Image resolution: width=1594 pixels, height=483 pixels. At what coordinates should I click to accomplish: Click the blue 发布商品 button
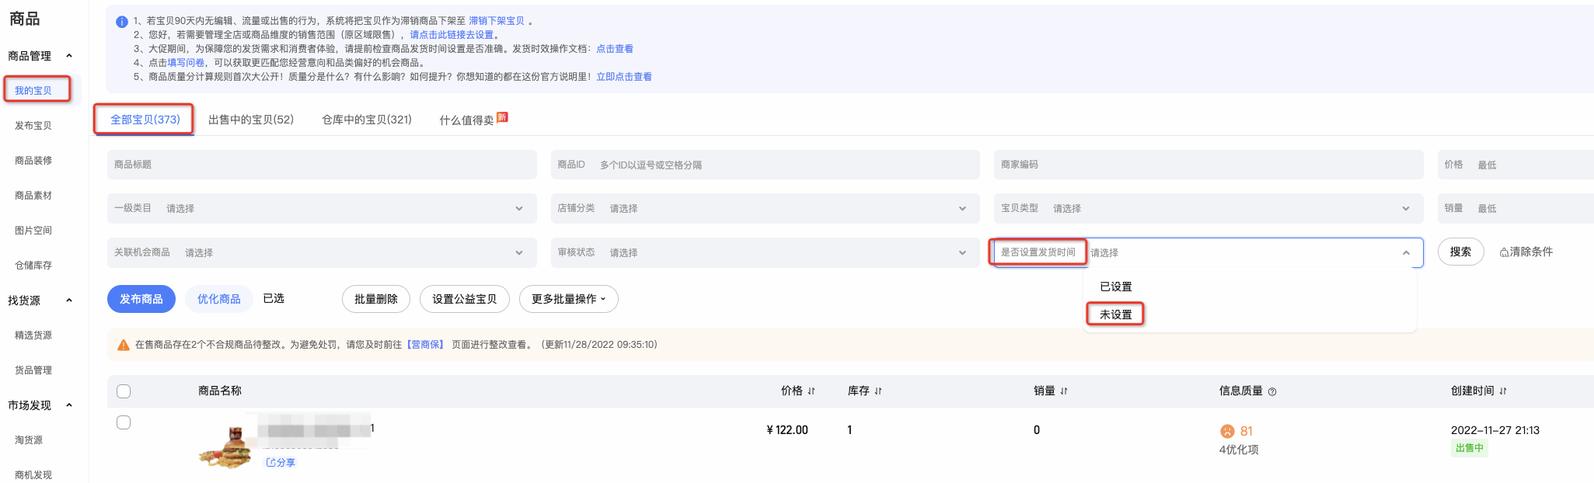coord(141,299)
